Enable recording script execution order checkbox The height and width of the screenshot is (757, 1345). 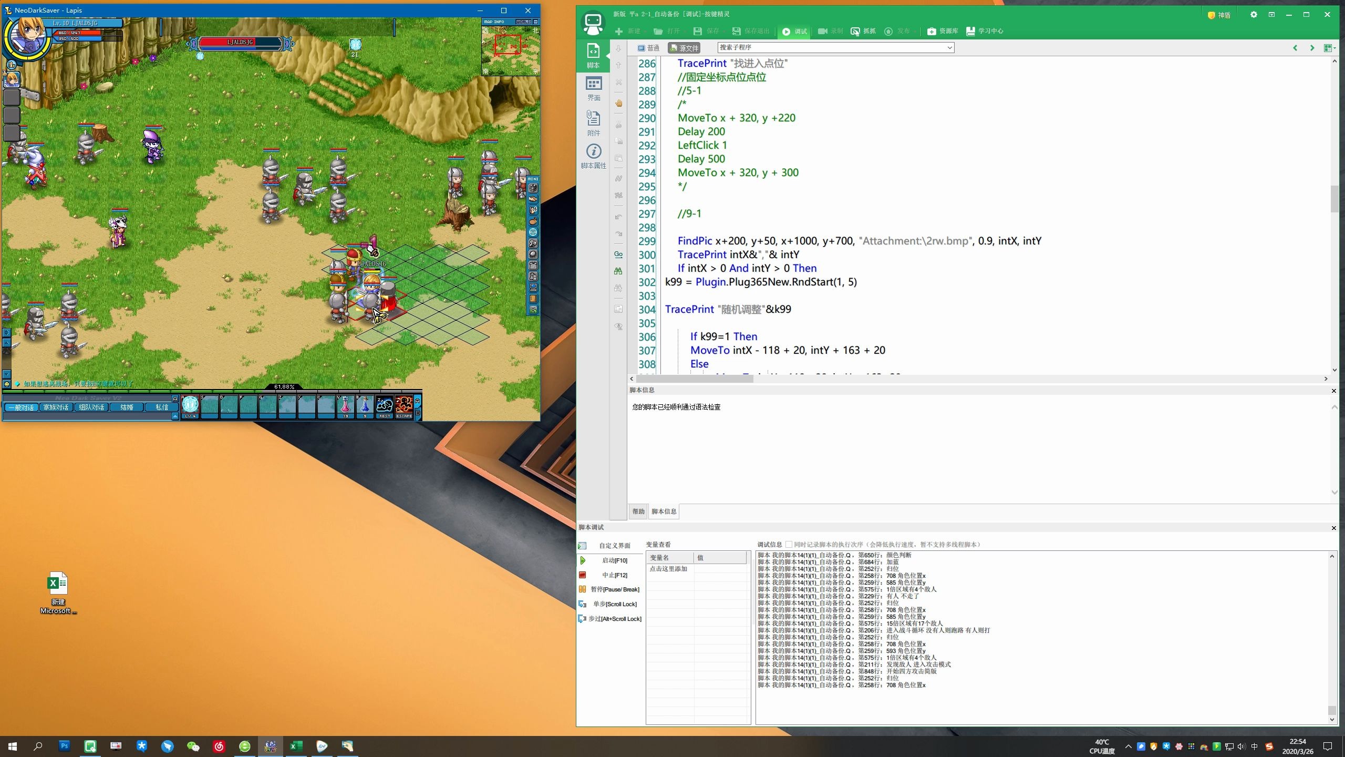[789, 545]
